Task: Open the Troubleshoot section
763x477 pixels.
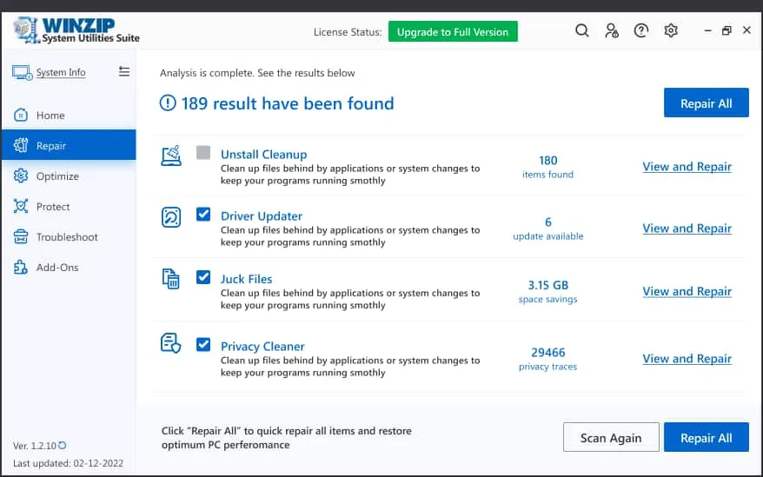Action: click(x=69, y=236)
